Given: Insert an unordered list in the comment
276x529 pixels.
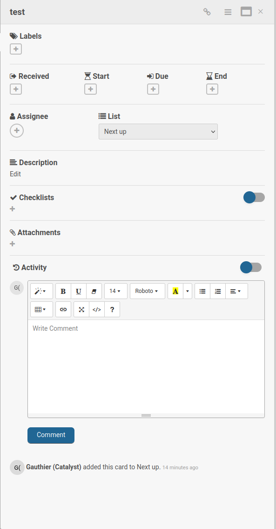Looking at the screenshot, I should point(202,291).
